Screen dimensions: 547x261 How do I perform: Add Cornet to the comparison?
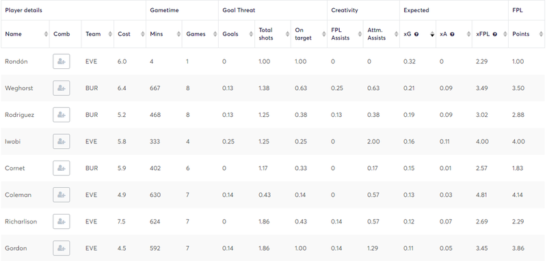(62, 168)
